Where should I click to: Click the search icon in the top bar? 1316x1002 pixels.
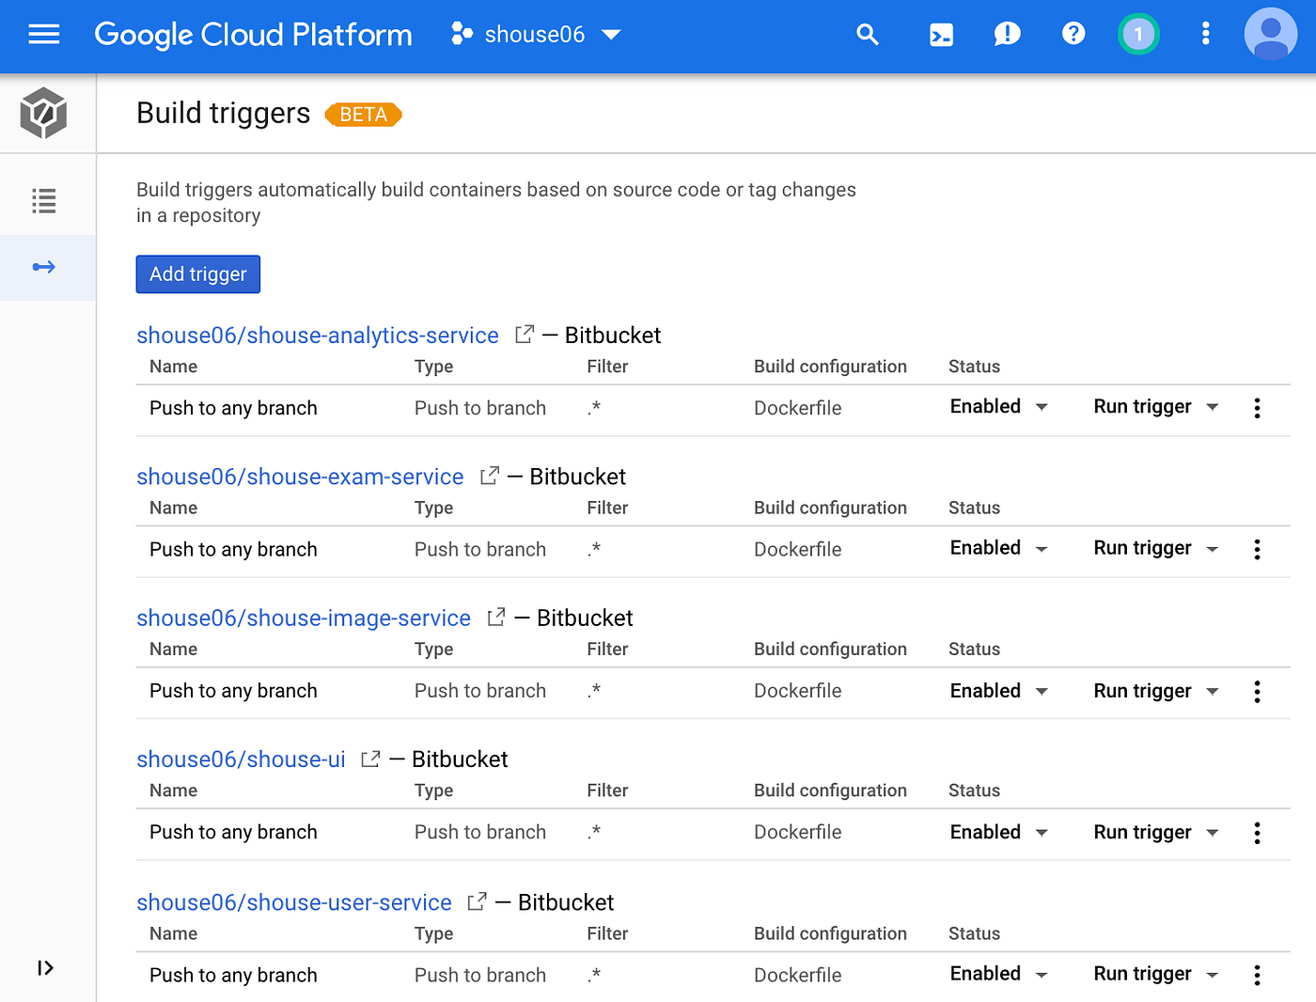point(868,34)
